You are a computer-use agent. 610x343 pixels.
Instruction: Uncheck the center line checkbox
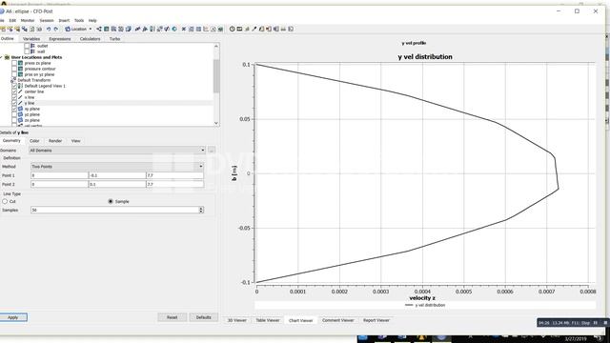point(14,91)
